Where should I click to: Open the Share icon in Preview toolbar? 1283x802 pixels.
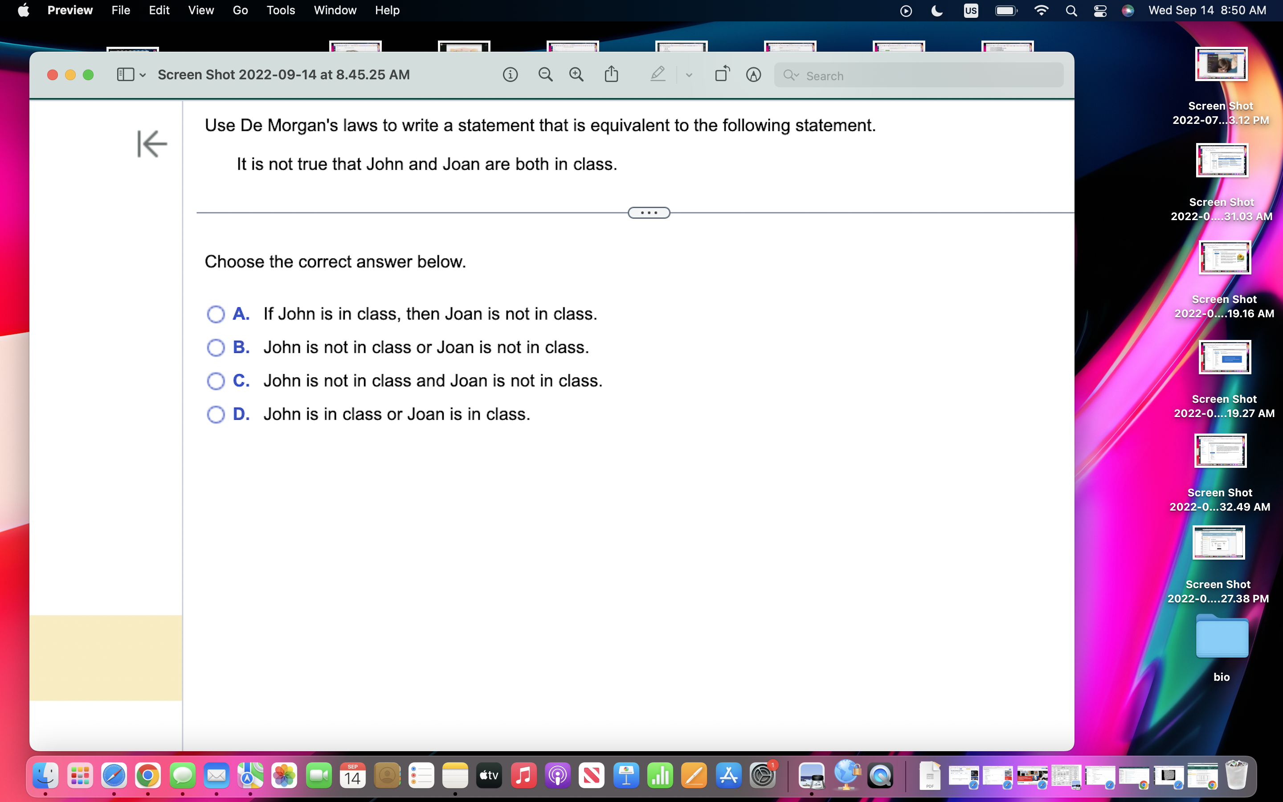coord(611,74)
